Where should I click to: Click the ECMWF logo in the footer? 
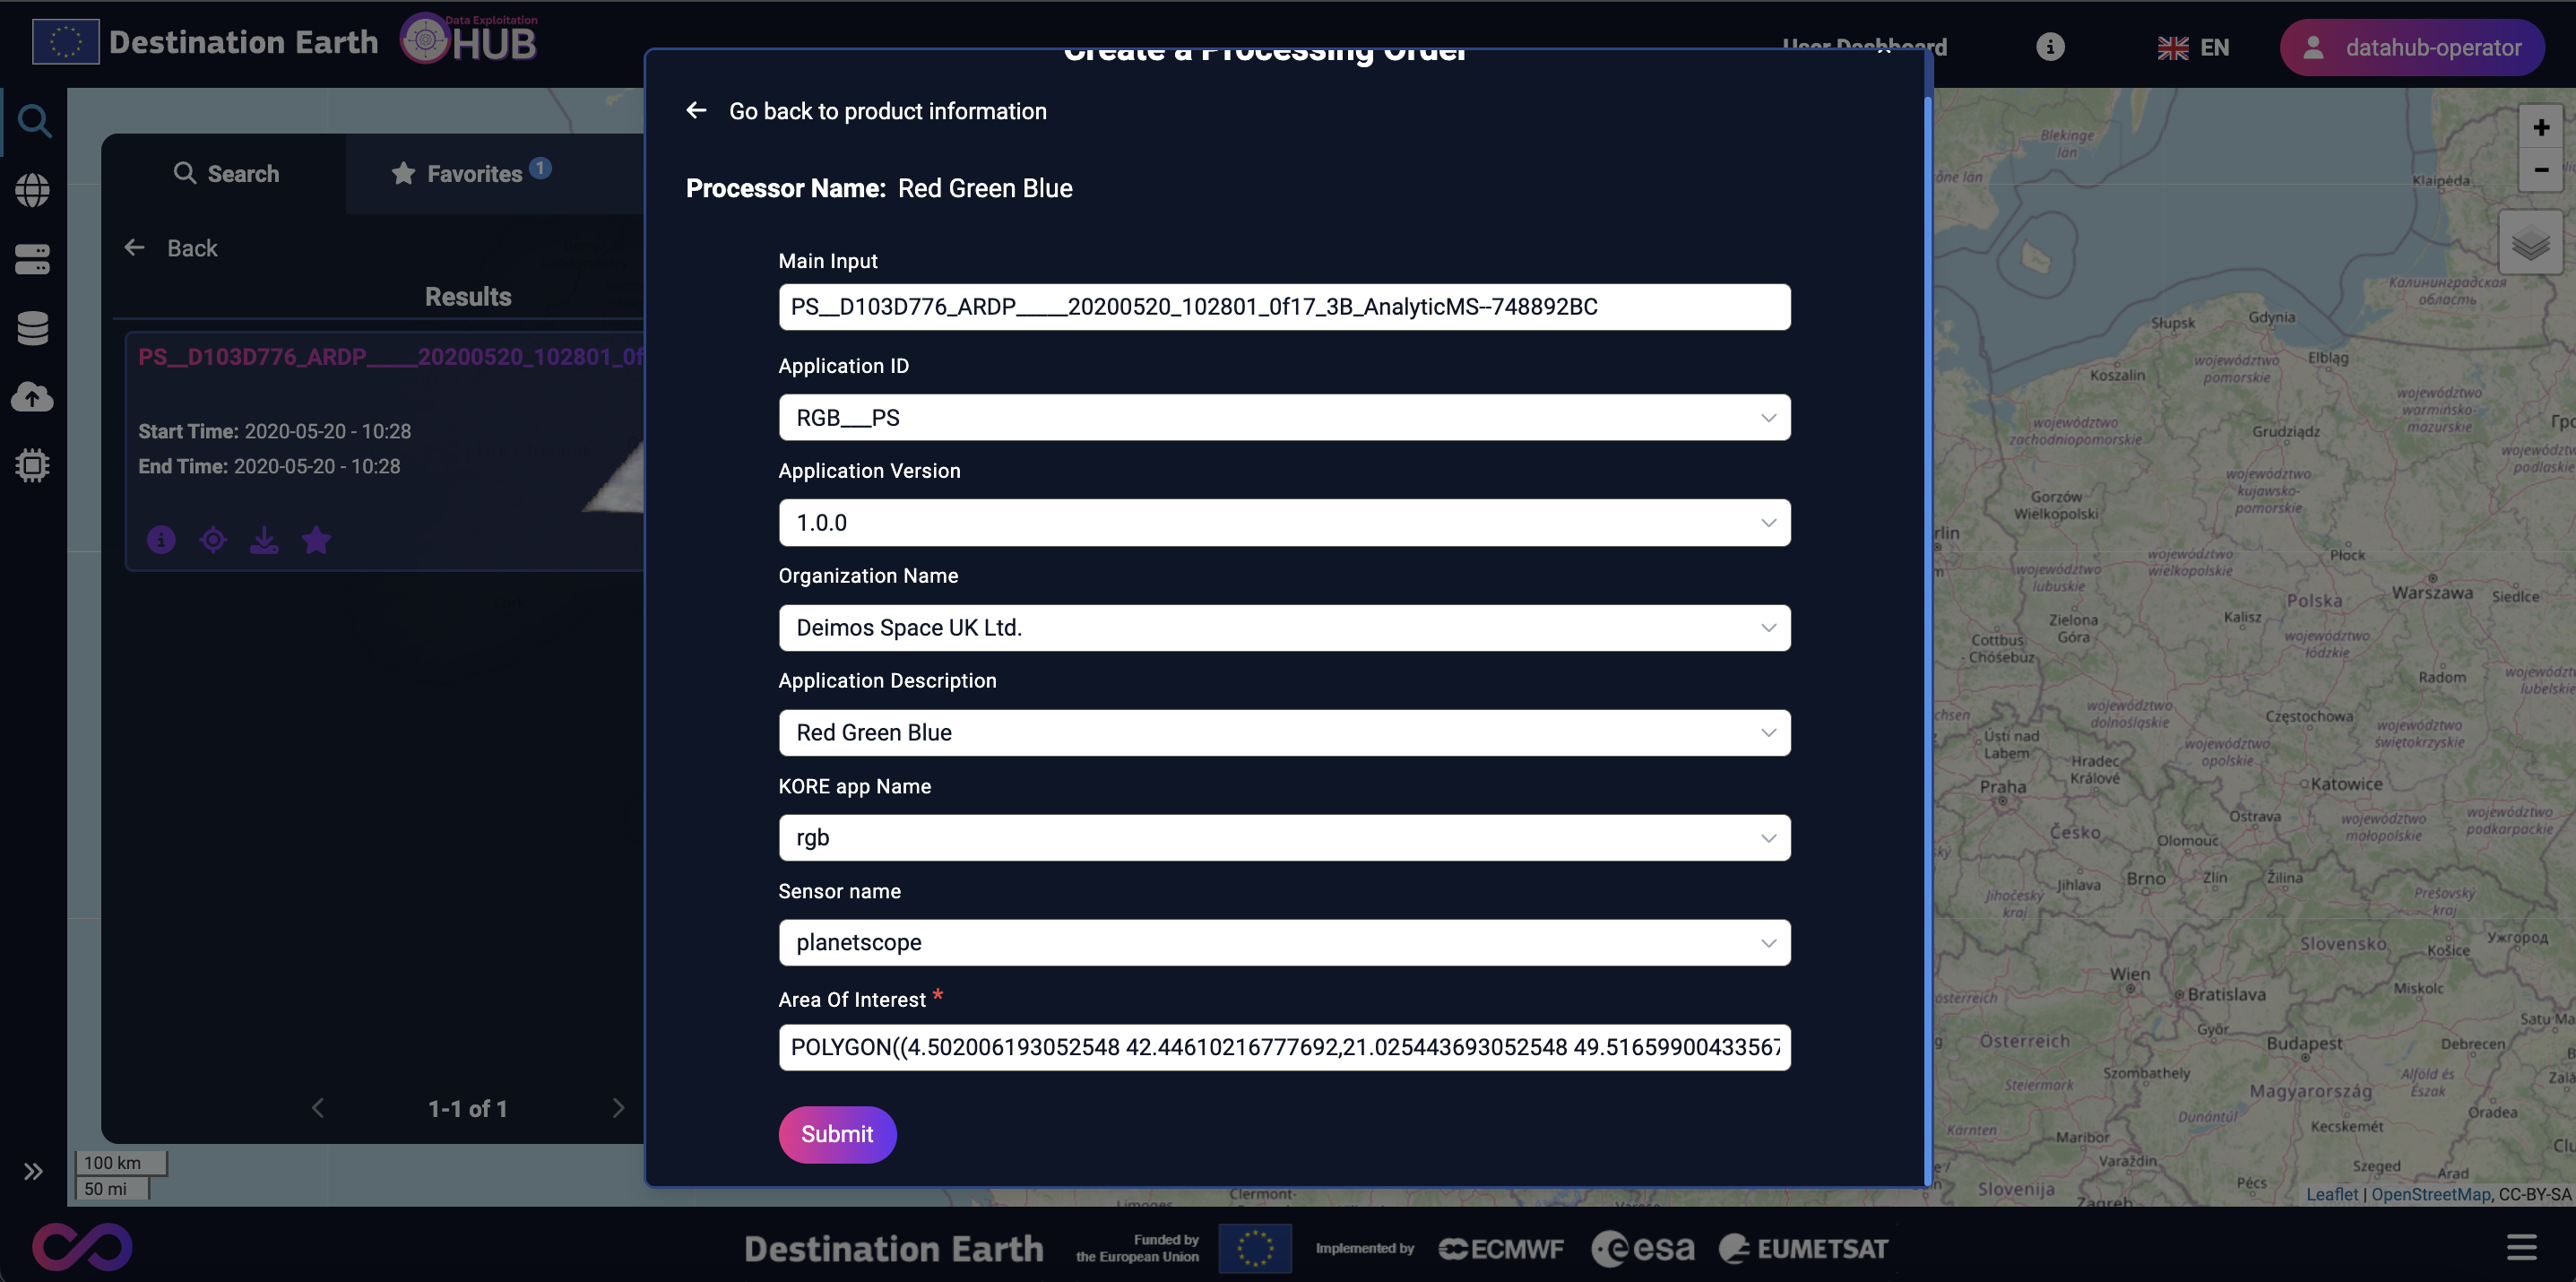(1501, 1248)
